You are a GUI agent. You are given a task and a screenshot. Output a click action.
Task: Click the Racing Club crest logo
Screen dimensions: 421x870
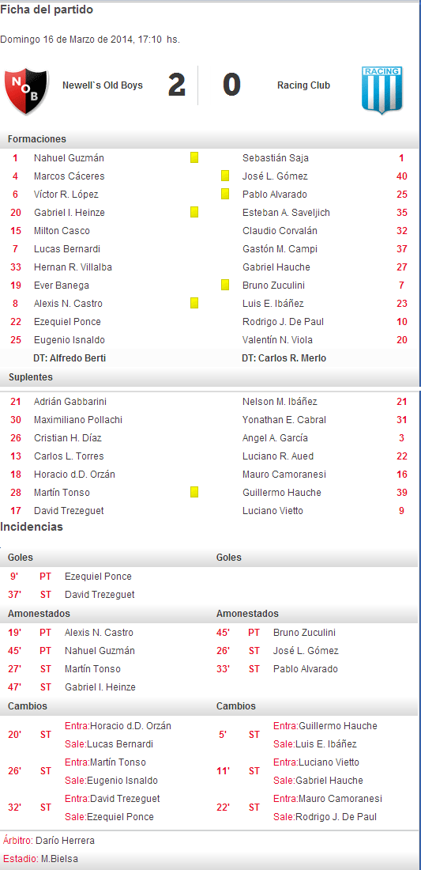click(x=382, y=90)
